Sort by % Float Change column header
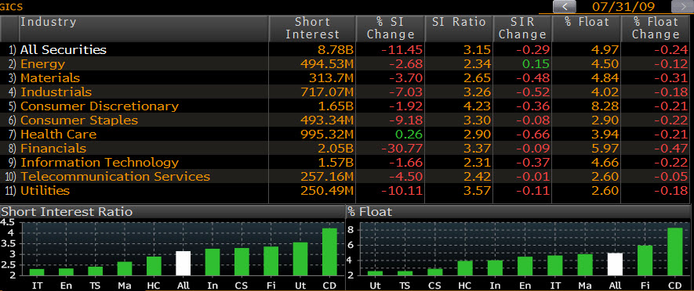Viewport: 694px width, 291px height. [656, 28]
